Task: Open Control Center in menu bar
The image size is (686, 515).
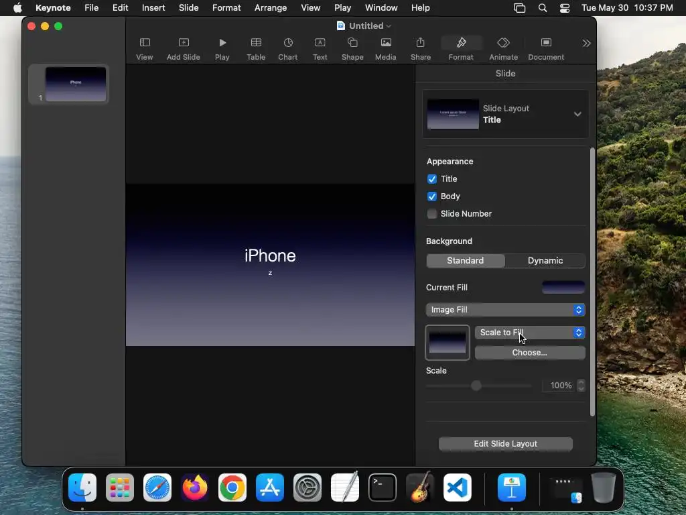Action: pos(565,8)
